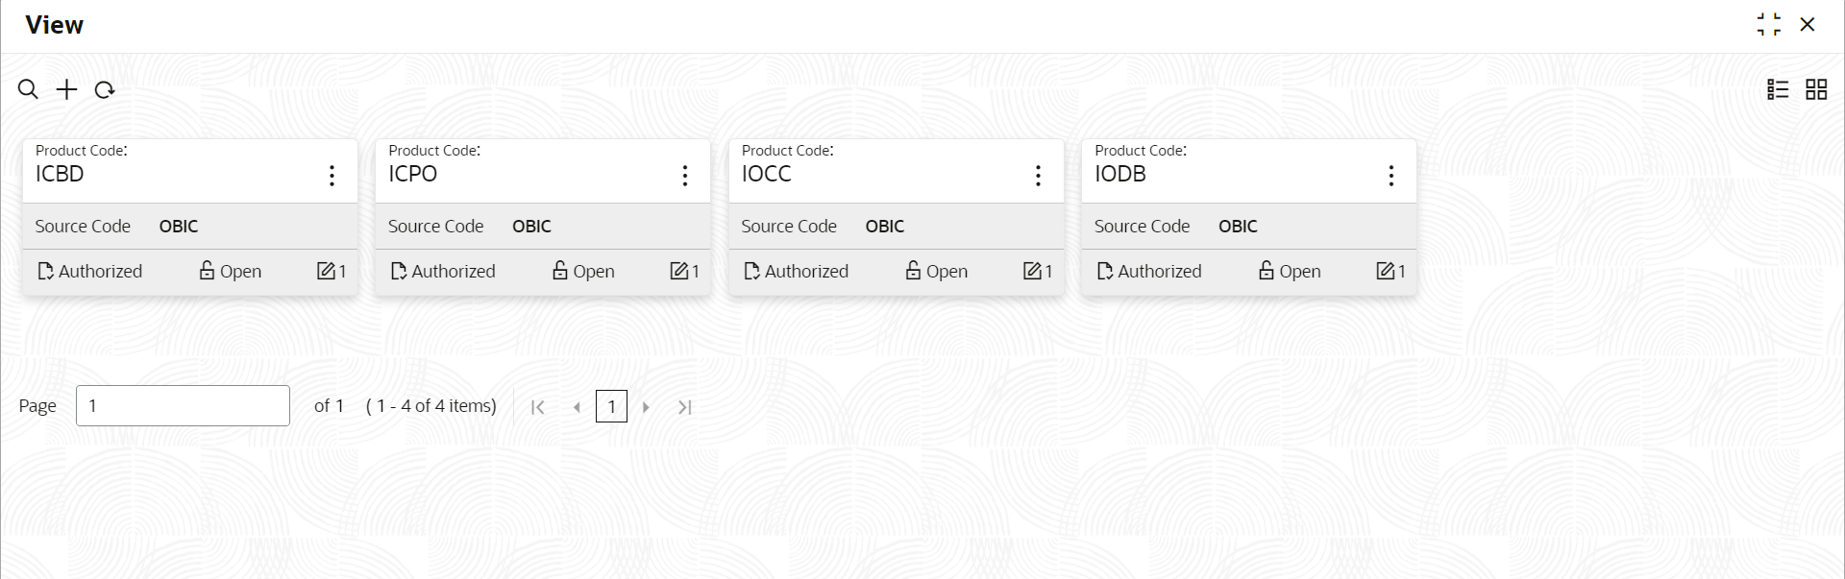Click Authorized status icon on ICBD card

tap(45, 271)
